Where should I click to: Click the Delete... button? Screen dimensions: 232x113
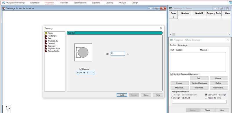point(219,78)
